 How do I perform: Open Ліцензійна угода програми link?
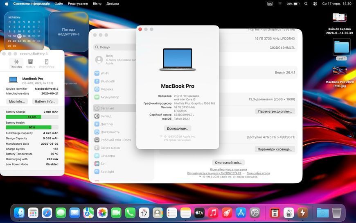pos(228,170)
